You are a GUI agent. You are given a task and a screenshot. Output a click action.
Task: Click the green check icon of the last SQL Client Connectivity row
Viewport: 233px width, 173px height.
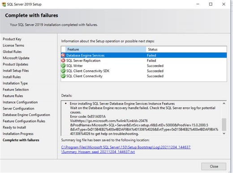63,76
